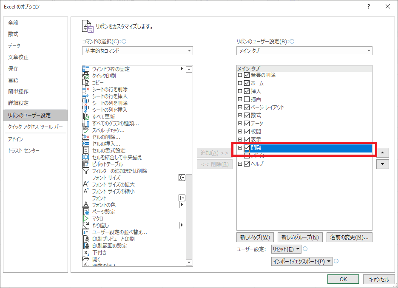Toggle the Help (ヘルプ) tab checkbox
Image resolution: width=398 pixels, height=288 pixels.
(247, 164)
